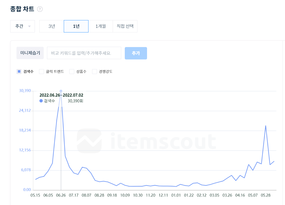Focus the compare keyword input field

(x=84, y=53)
